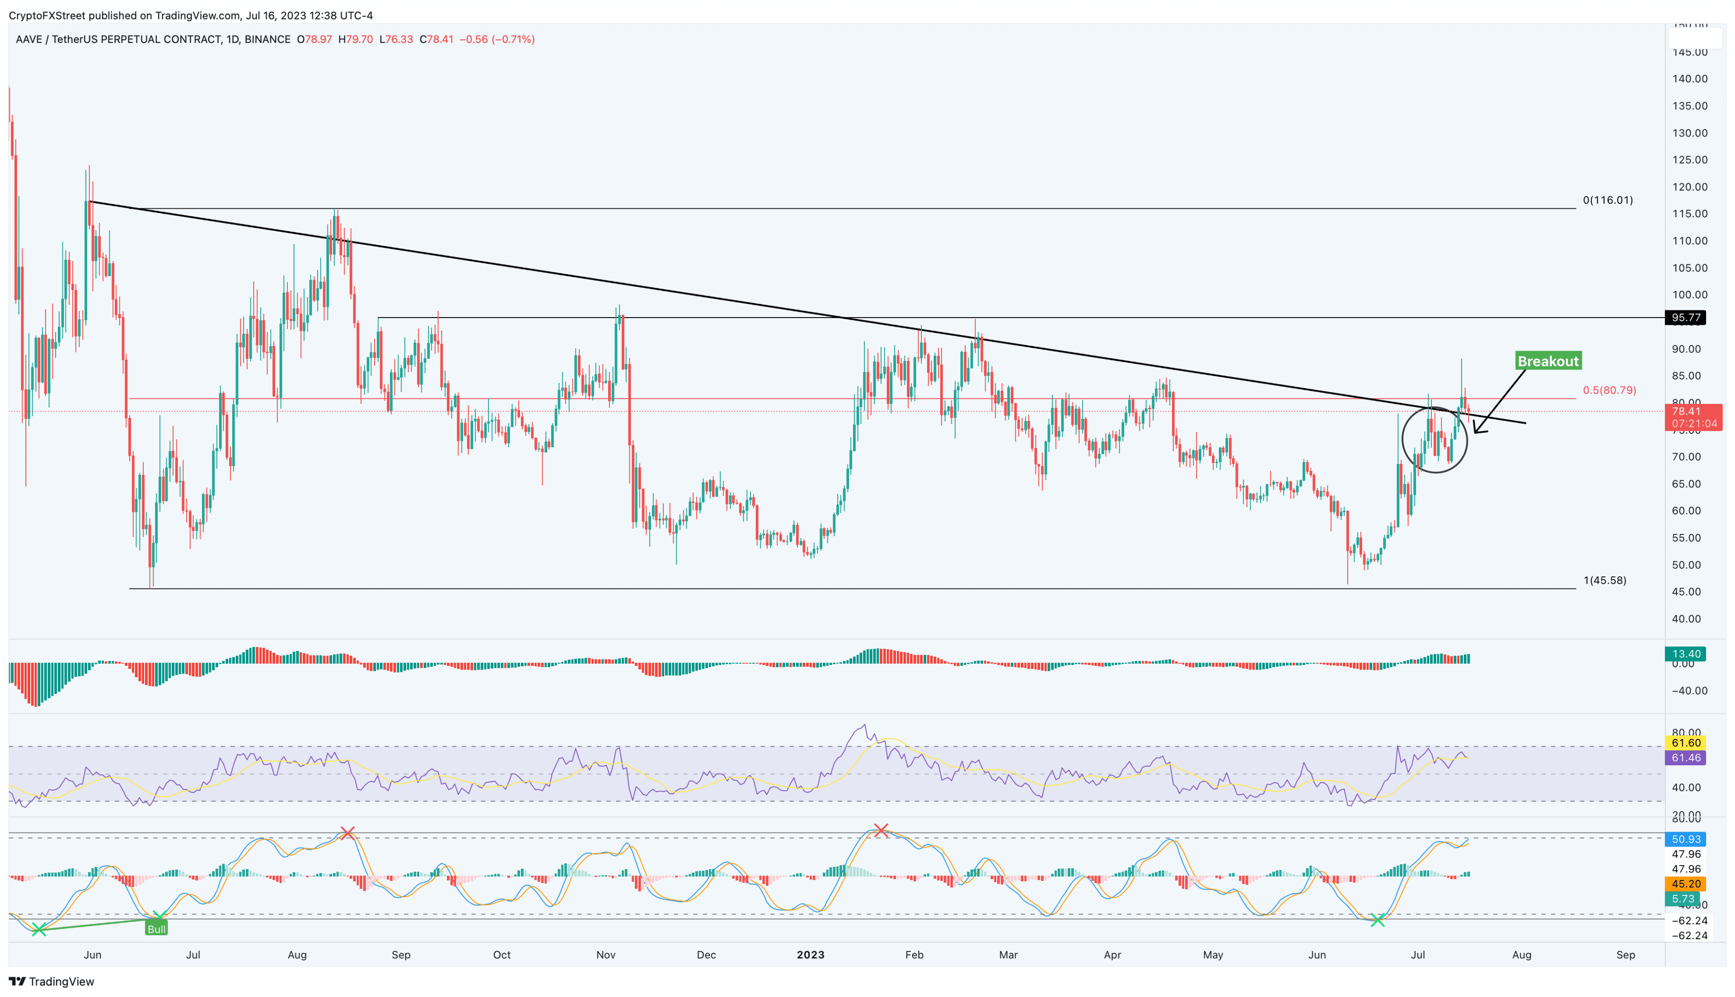Click the green Bull signal label
The image size is (1735, 997).
coord(156,929)
